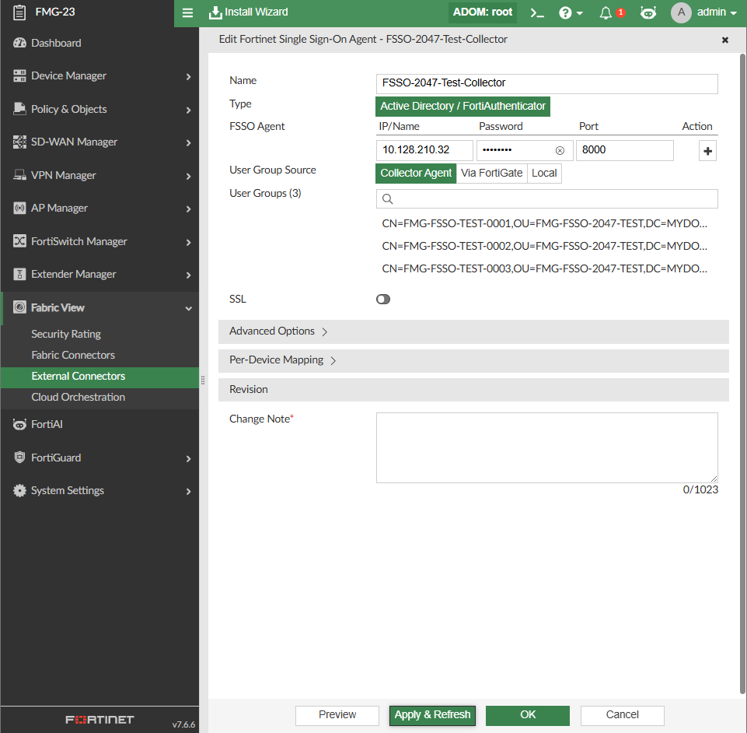Click the FortiAI sidebar icon
Viewport: 747px width, 733px height.
pyautogui.click(x=19, y=424)
